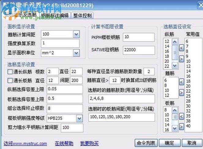This screenshot has height=149, width=203.
Task: Open the 显示面积单位 dropdown arrow
Action: pyautogui.click(x=76, y=53)
